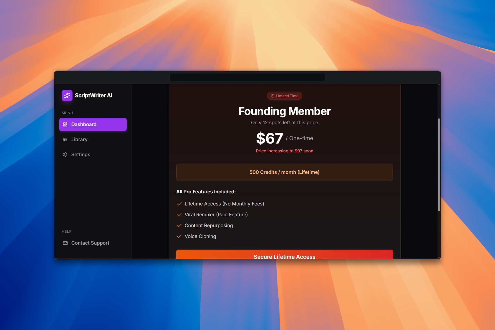Click the Settings gear icon
495x330 pixels.
point(65,154)
